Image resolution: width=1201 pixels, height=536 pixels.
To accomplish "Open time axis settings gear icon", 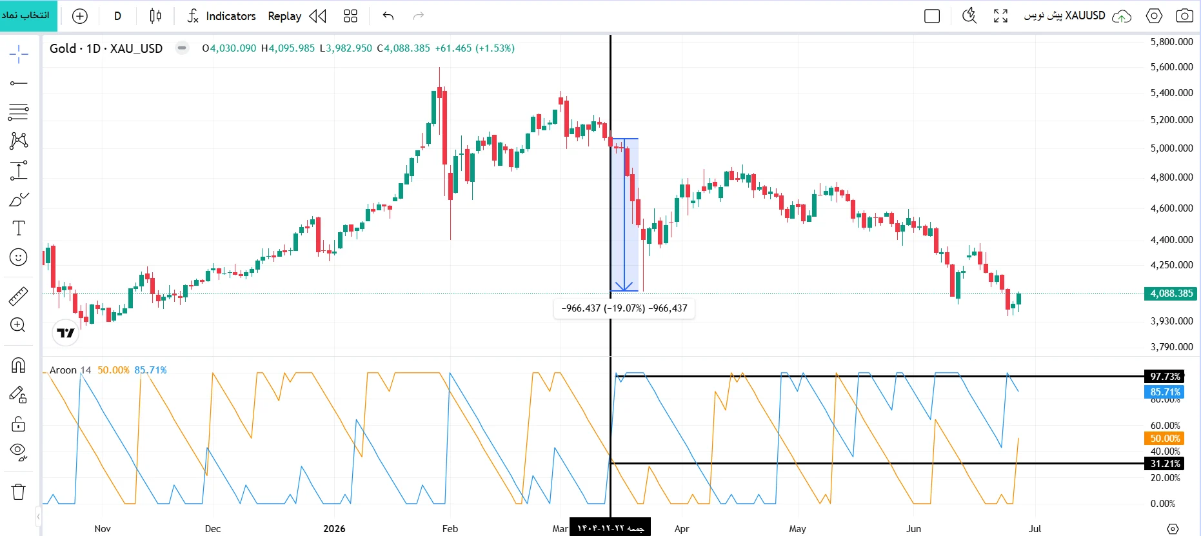I will click(1173, 529).
